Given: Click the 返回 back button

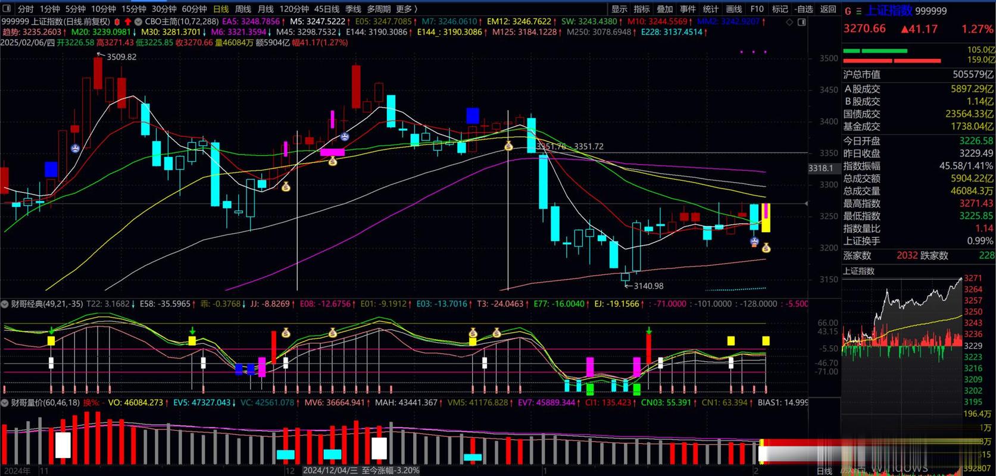Looking at the screenshot, I should (828, 9).
